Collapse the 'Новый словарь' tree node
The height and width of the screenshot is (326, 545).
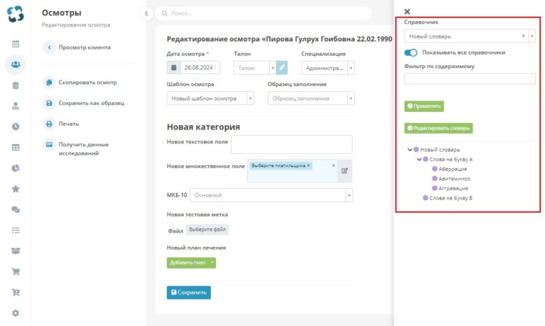tap(409, 150)
